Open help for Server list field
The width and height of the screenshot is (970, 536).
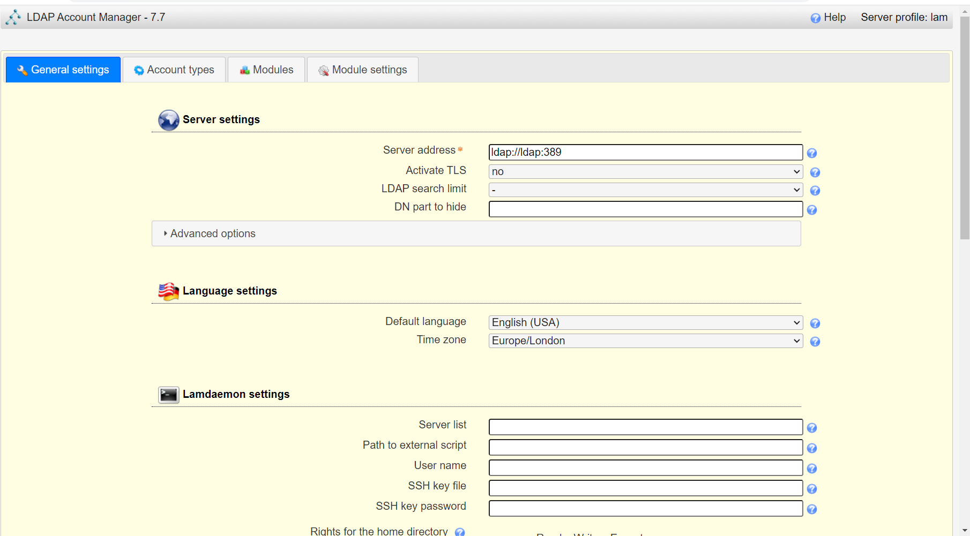tap(812, 428)
